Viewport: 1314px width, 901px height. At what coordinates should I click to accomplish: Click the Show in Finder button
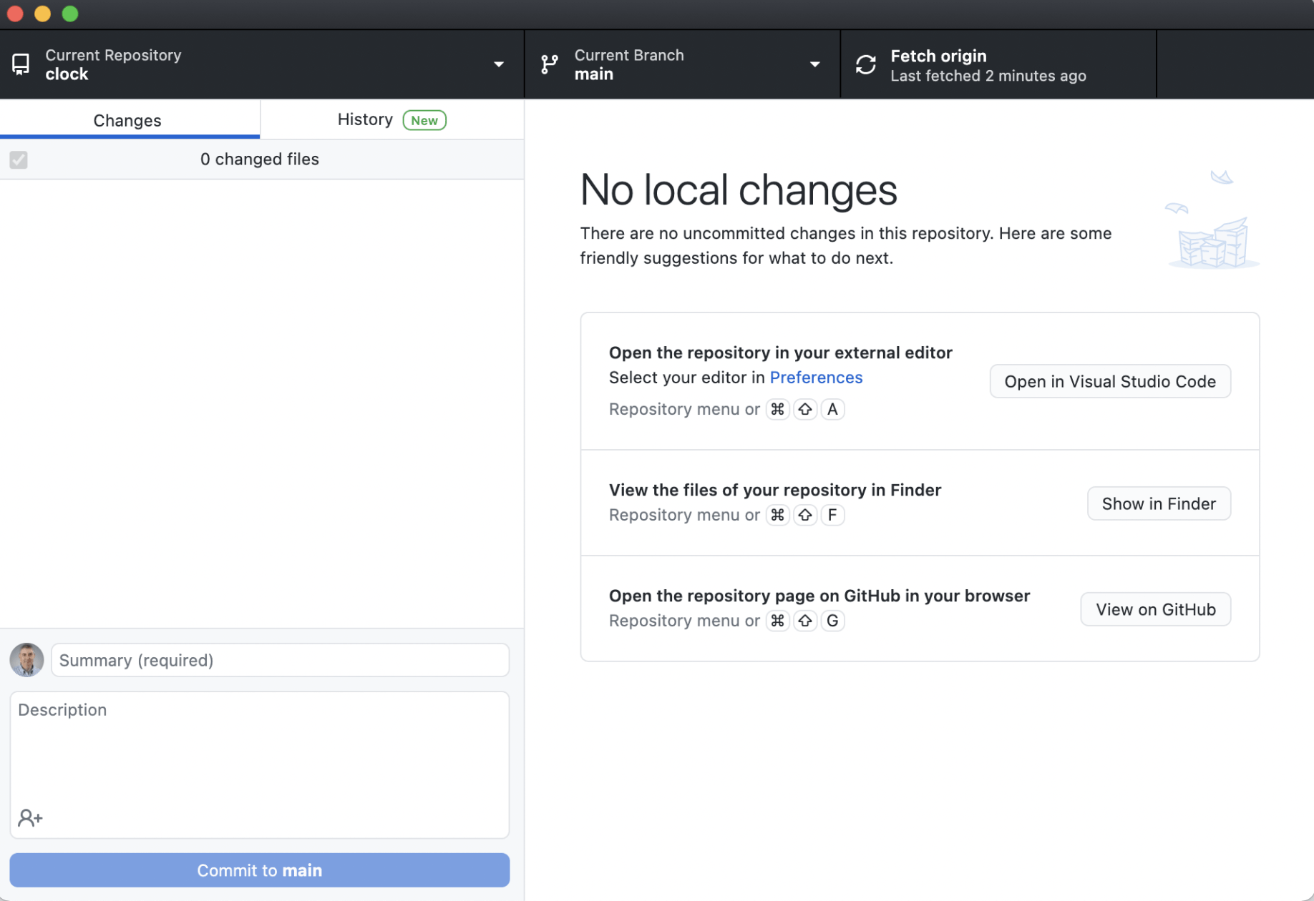click(x=1158, y=503)
